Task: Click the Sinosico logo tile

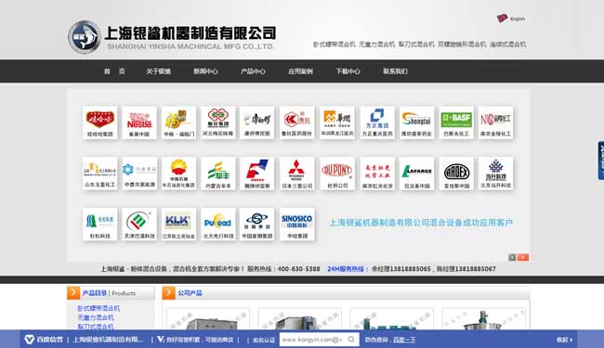Action: pos(297,225)
